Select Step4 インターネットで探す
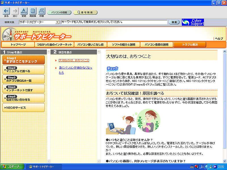227x170 pixels. tap(23, 88)
